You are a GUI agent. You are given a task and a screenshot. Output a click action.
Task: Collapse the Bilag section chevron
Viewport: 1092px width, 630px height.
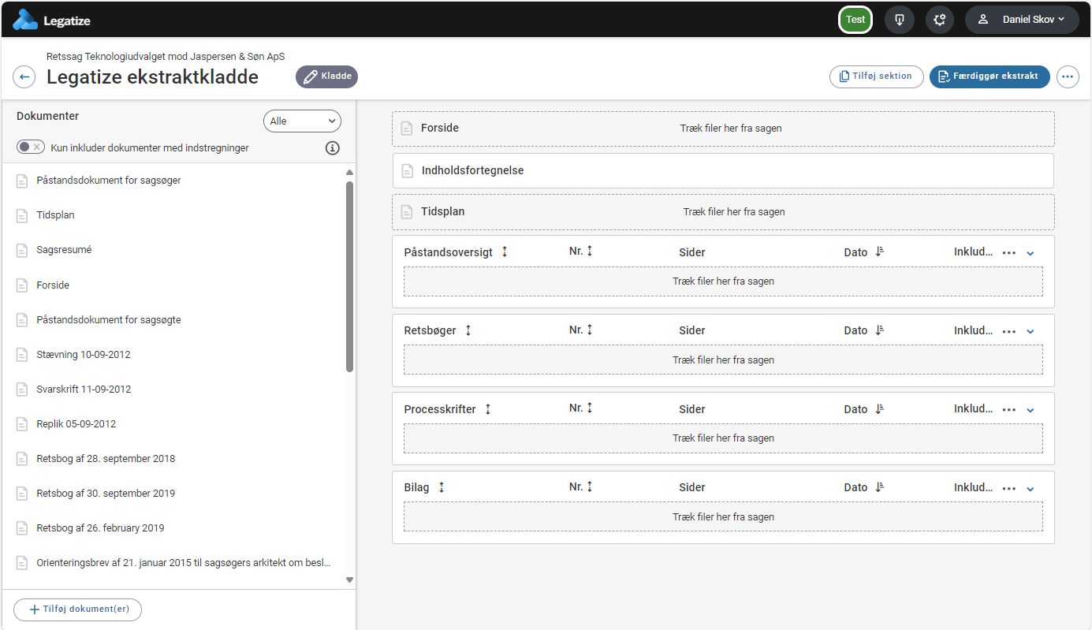1030,489
